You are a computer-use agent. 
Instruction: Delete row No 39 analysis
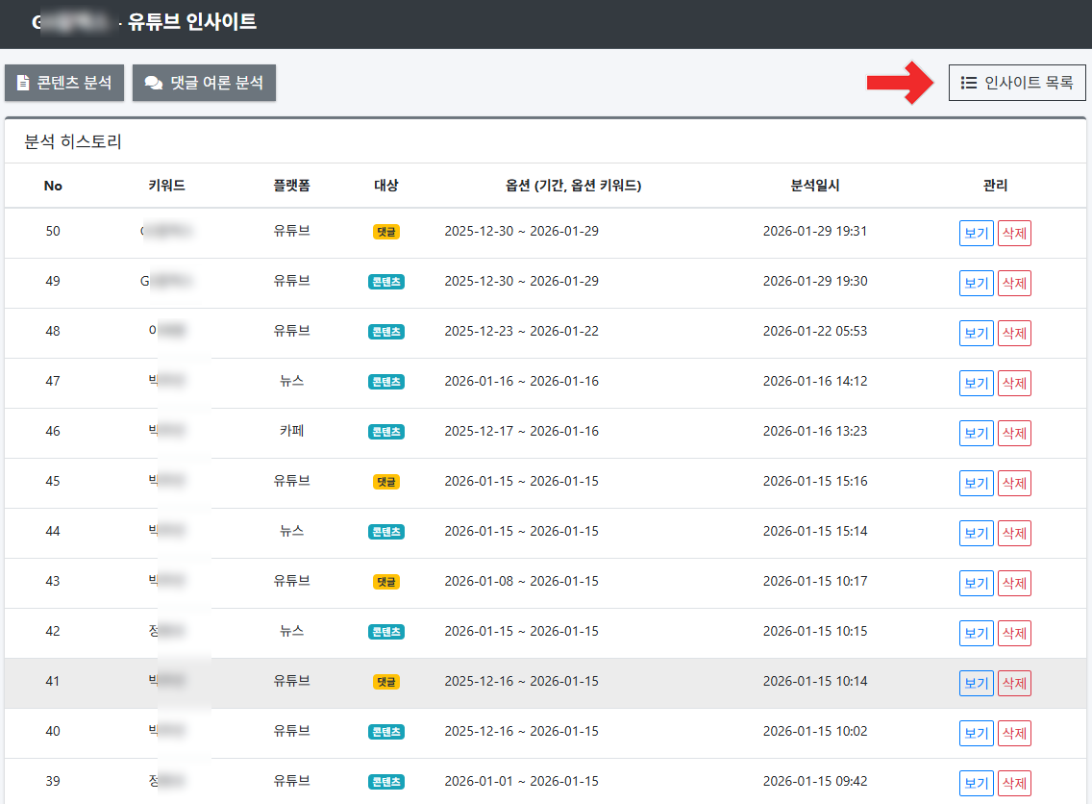[1014, 783]
